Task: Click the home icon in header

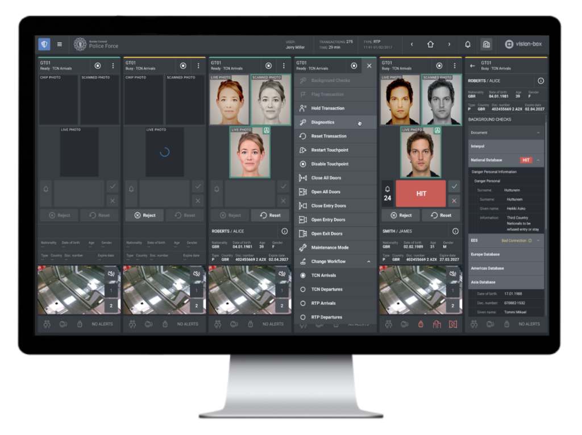Action: coord(430,44)
